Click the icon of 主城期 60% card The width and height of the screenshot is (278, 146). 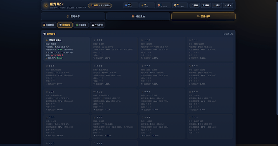point(190,92)
